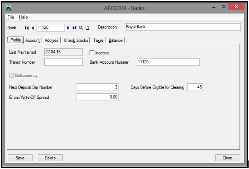The image size is (249, 169).
Task: Go to next bank record
Action: 68,28
